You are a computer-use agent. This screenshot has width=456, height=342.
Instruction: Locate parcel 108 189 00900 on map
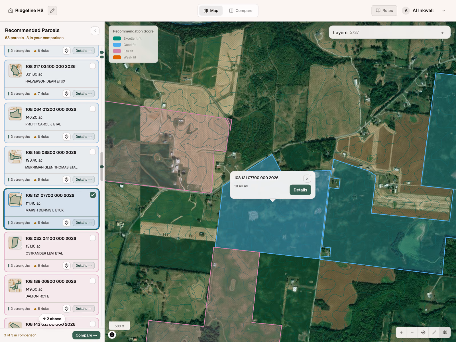66,309
